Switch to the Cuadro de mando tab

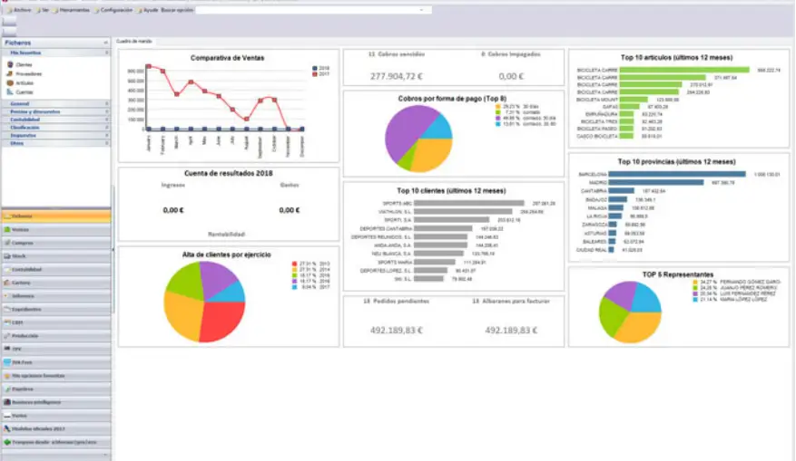[x=134, y=42]
